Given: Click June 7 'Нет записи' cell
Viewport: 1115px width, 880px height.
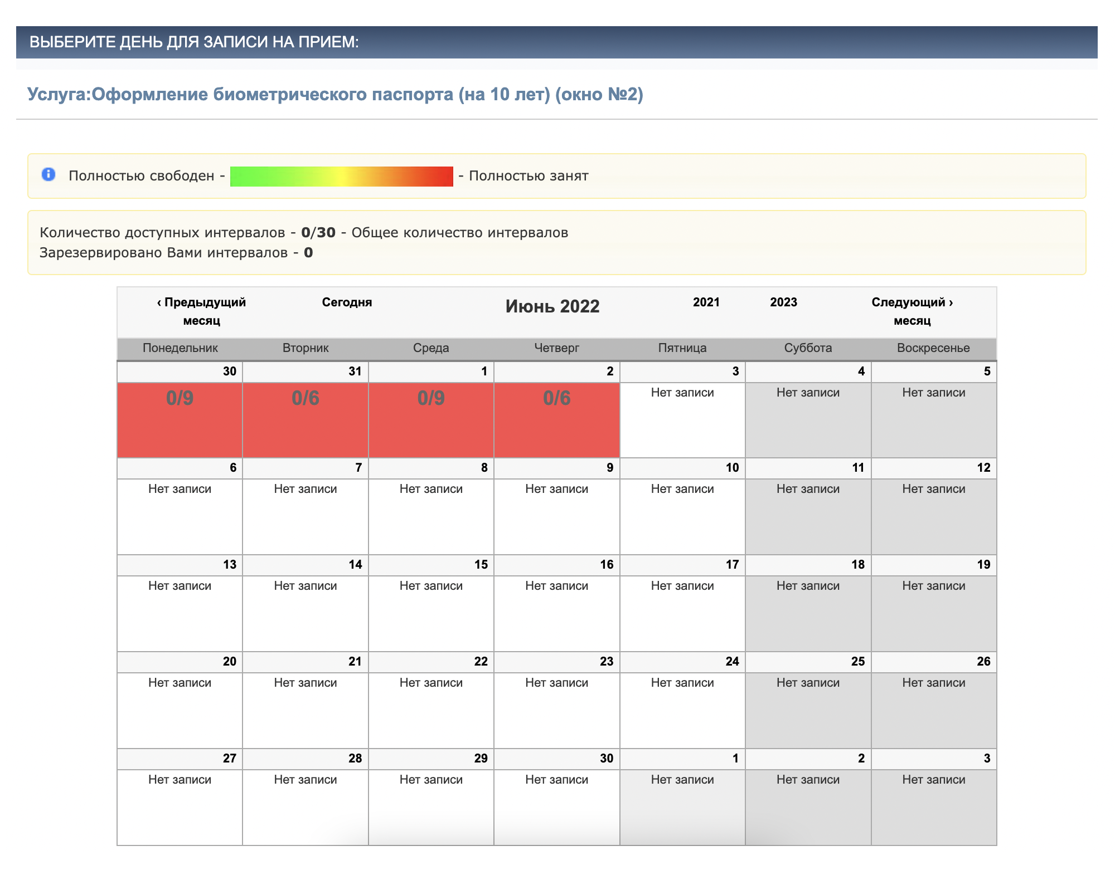Looking at the screenshot, I should (x=306, y=516).
